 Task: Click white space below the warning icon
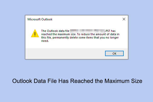34,43
